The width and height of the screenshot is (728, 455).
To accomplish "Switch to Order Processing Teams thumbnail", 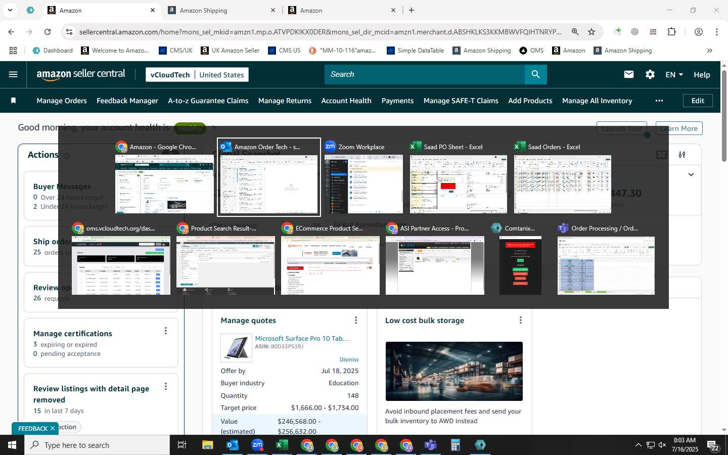I will coord(606,259).
